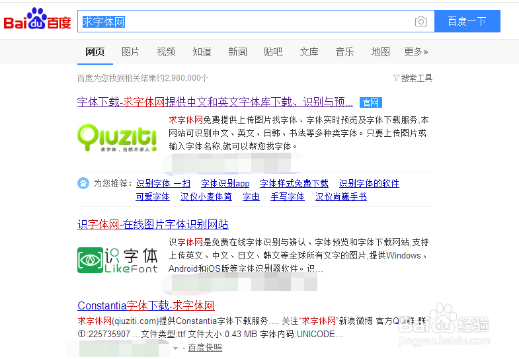The image size is (519, 359).
Task: Open the 百度快照 cached page link
Action: tap(205, 348)
